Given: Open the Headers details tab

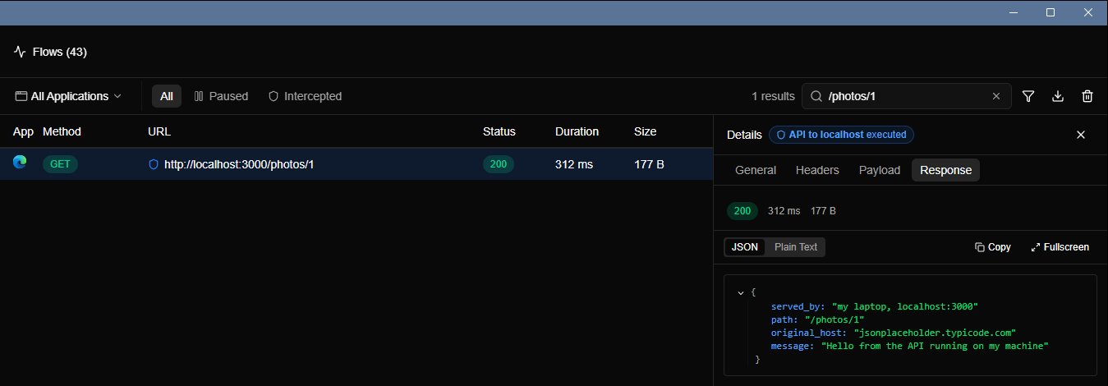Looking at the screenshot, I should (817, 170).
